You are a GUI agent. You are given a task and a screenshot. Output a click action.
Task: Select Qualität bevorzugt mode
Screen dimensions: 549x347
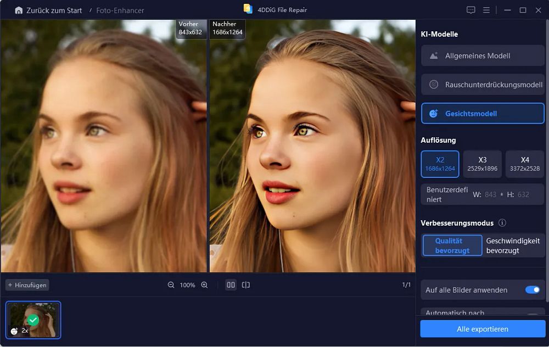(452, 245)
